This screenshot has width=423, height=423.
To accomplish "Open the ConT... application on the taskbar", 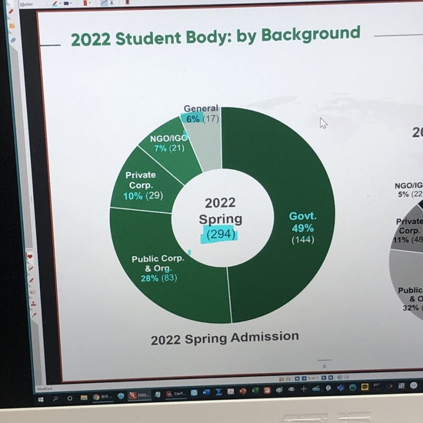I will 176,394.
